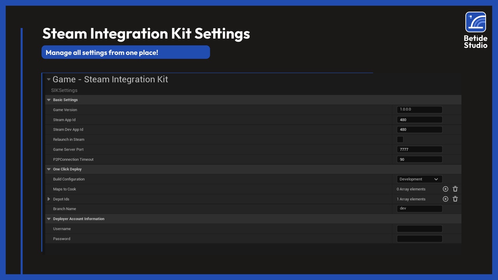Add a new element to Maps to Cook
The height and width of the screenshot is (280, 498).
[x=445, y=189]
